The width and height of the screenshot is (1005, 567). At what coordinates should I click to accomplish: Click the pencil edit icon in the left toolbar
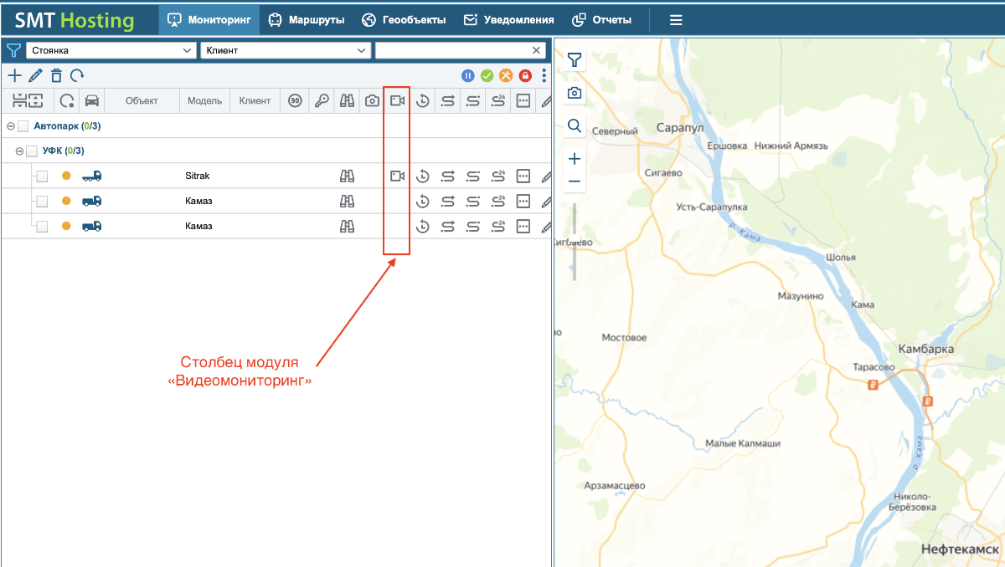pos(35,75)
